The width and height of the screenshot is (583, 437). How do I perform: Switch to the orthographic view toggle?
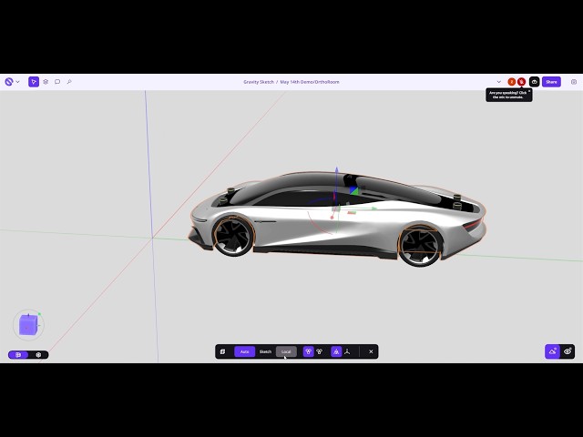coord(18,355)
